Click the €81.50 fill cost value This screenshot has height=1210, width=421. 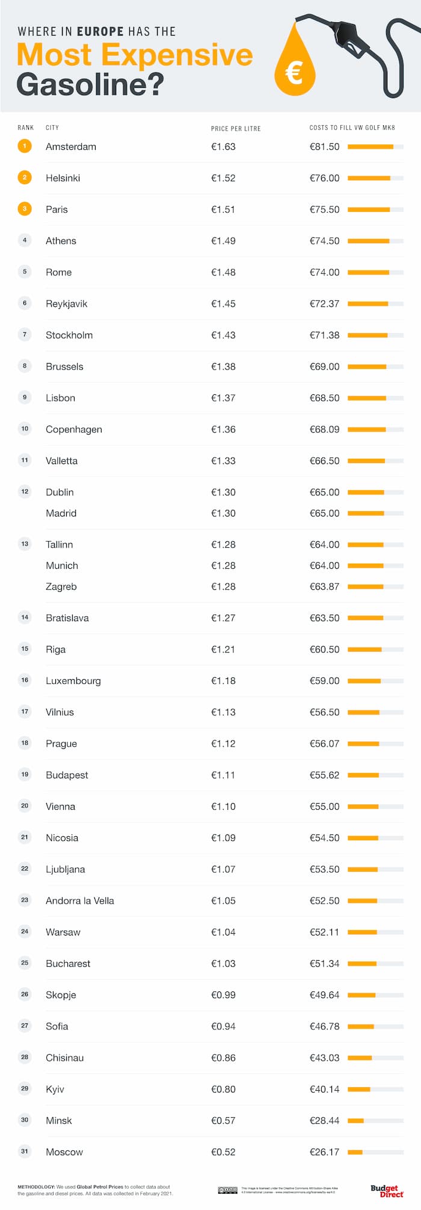(324, 146)
